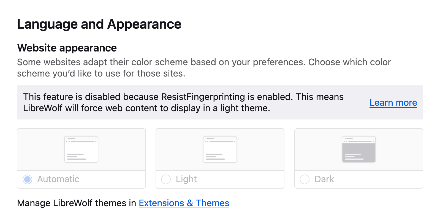Screen dimensions: 440x223
Task: Click the light browser window icon in Automatic card
Action: [x=81, y=149]
